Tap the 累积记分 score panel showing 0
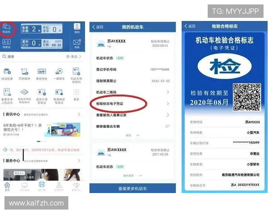Viewport: 268px width, 214px height. 31,44
